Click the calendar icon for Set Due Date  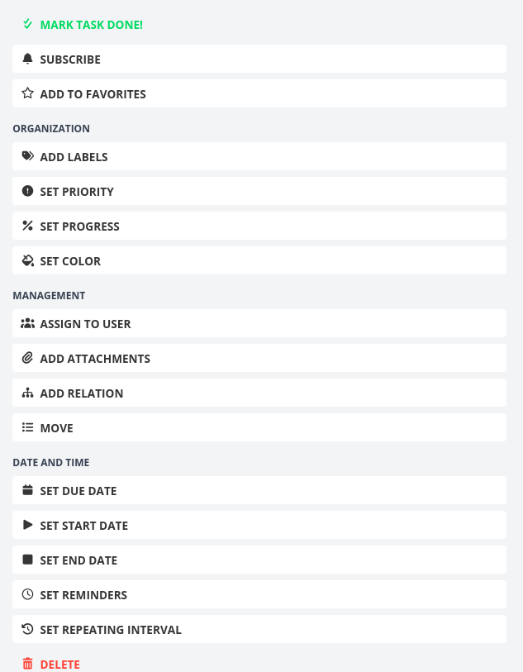(27, 491)
